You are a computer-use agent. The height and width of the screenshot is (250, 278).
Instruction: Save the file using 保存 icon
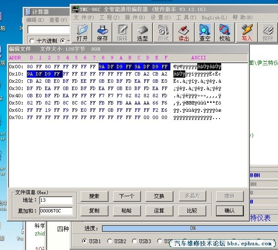[102, 32]
